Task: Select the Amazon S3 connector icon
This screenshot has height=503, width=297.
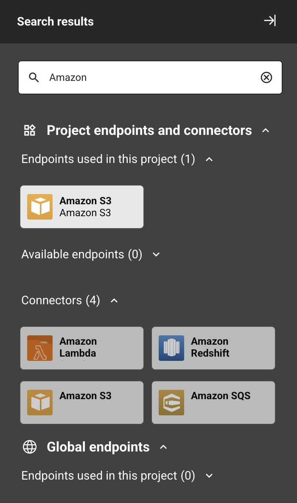Action: [39, 402]
